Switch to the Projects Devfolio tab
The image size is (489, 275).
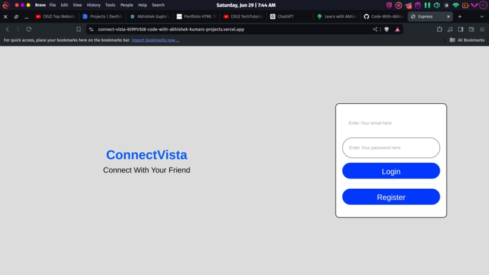(103, 16)
